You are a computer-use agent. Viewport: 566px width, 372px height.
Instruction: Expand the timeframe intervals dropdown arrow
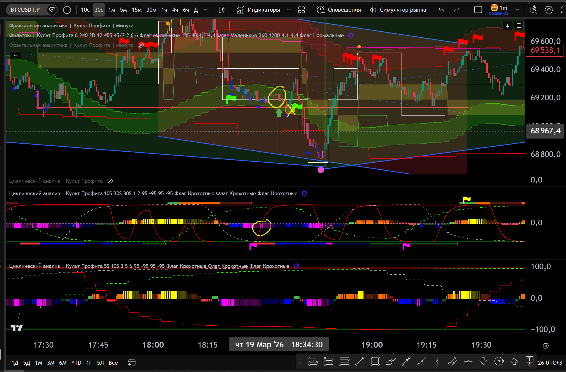pyautogui.click(x=205, y=10)
